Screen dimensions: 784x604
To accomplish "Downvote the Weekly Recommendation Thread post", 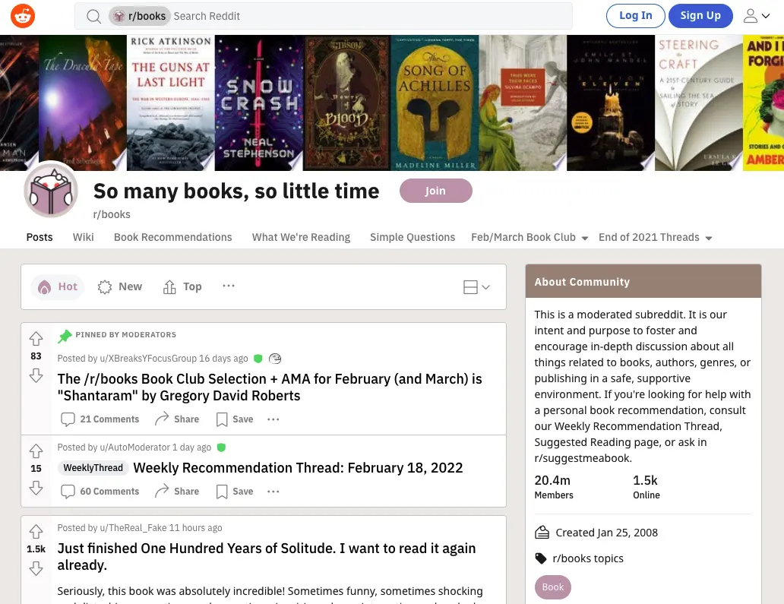I will (x=36, y=488).
